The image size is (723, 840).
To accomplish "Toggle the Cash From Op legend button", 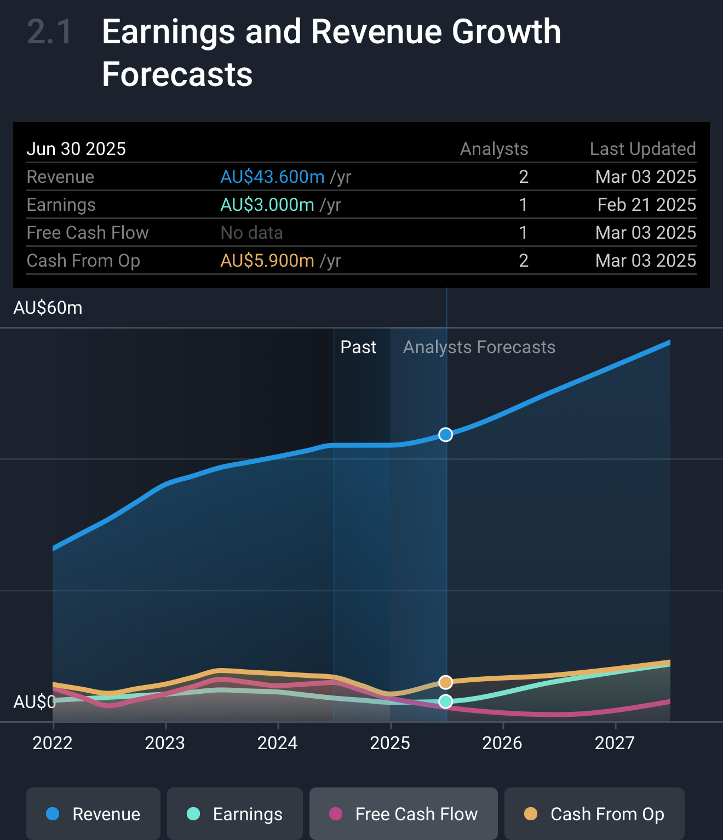I will (x=594, y=814).
